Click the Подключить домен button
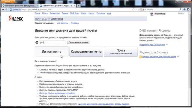 [78, 42]
